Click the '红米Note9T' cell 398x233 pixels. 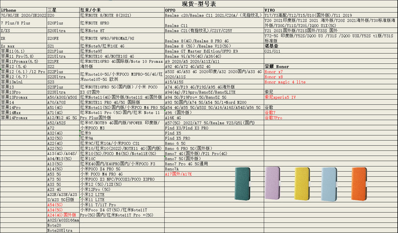coord(121,51)
